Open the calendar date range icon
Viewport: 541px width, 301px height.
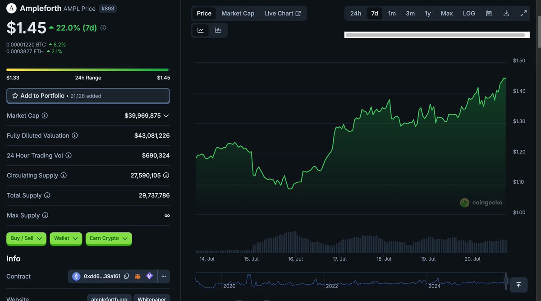[x=489, y=14]
